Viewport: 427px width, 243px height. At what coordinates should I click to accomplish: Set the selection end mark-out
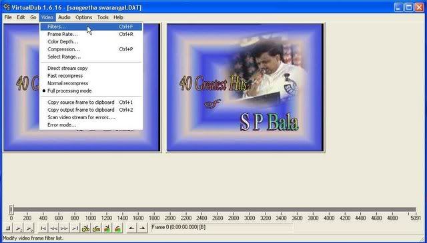click(142, 228)
